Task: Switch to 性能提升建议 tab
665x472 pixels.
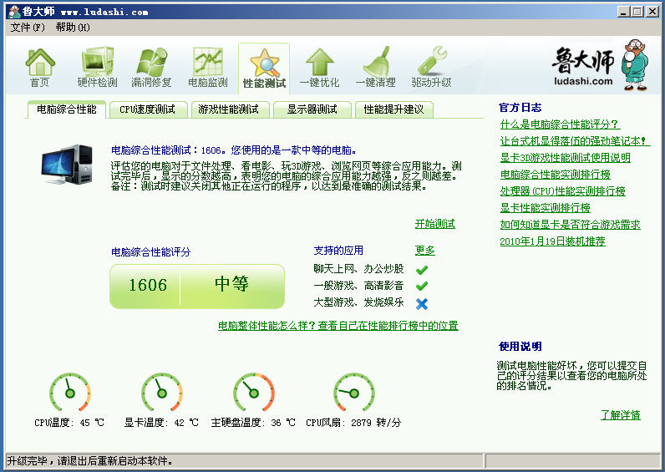Action: pos(394,109)
